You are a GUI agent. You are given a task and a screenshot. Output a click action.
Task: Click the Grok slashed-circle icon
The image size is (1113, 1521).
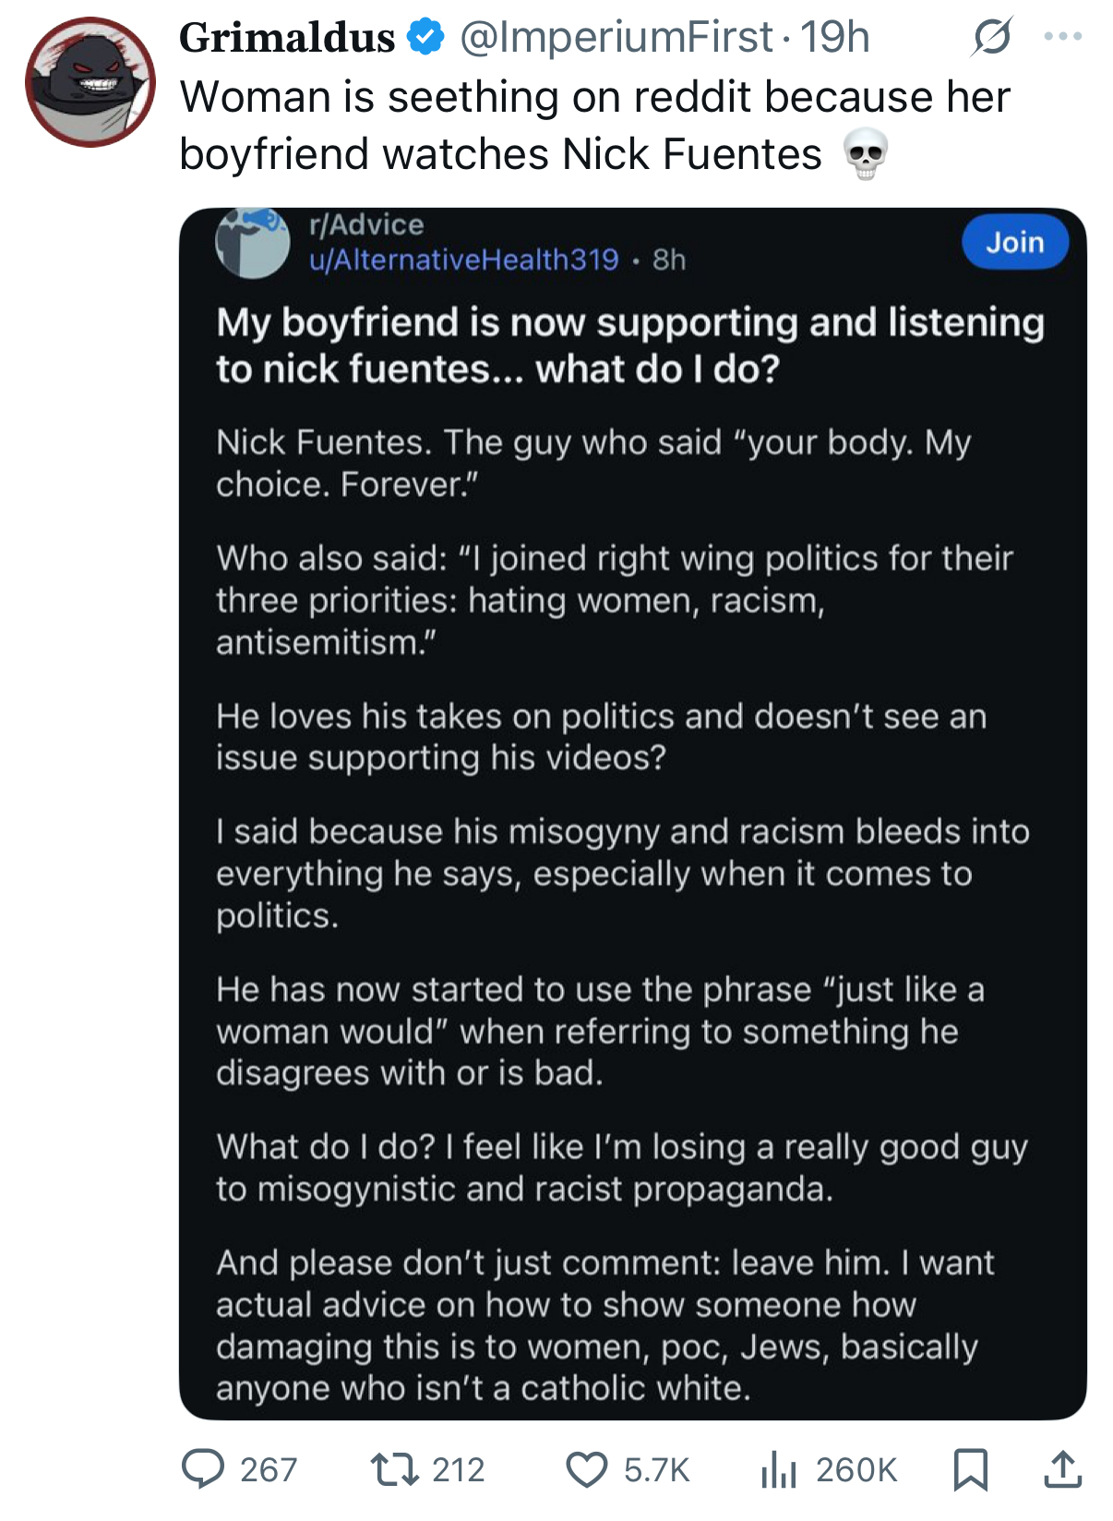tap(992, 37)
